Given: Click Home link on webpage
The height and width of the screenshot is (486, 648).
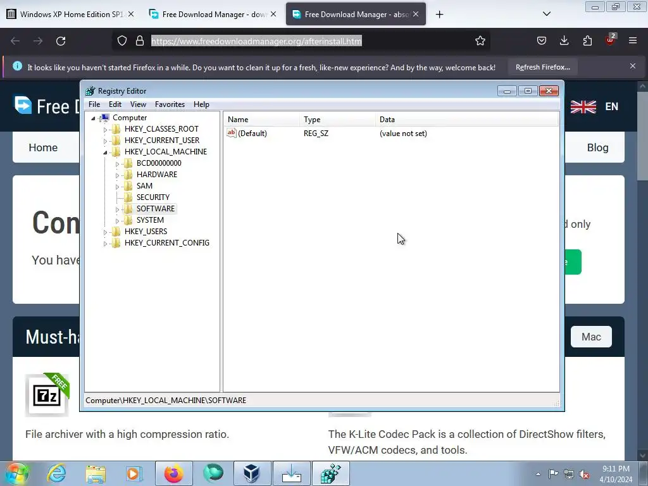Looking at the screenshot, I should [43, 147].
